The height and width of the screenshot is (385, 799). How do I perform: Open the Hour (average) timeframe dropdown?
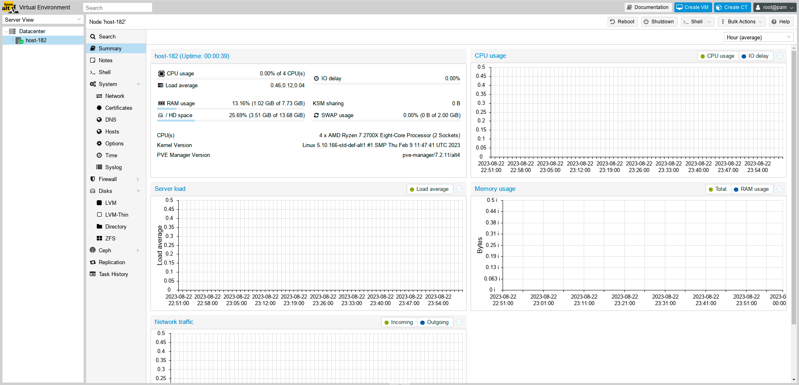[x=758, y=37]
